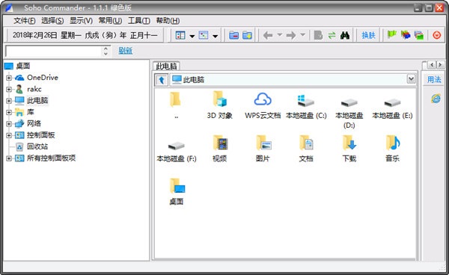Screen dimensions: 449x275
Task: Select 桌面 root in the tree
Action: (23, 66)
